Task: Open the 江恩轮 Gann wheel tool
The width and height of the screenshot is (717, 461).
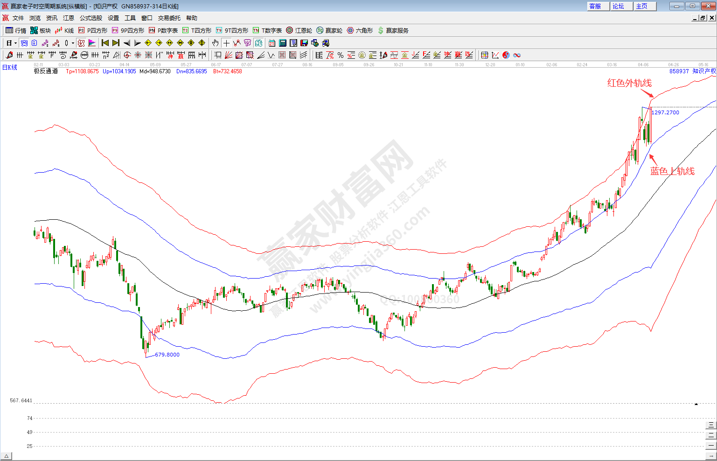Action: (x=299, y=30)
